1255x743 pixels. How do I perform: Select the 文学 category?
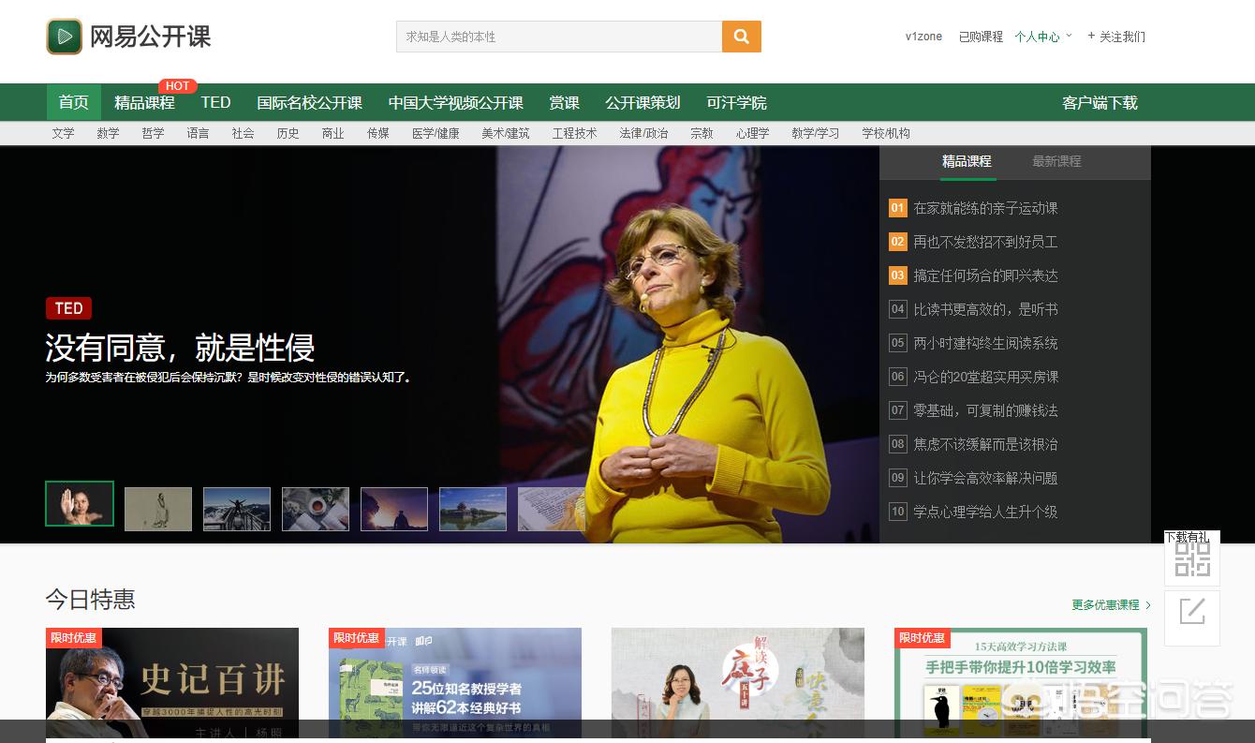tap(63, 133)
